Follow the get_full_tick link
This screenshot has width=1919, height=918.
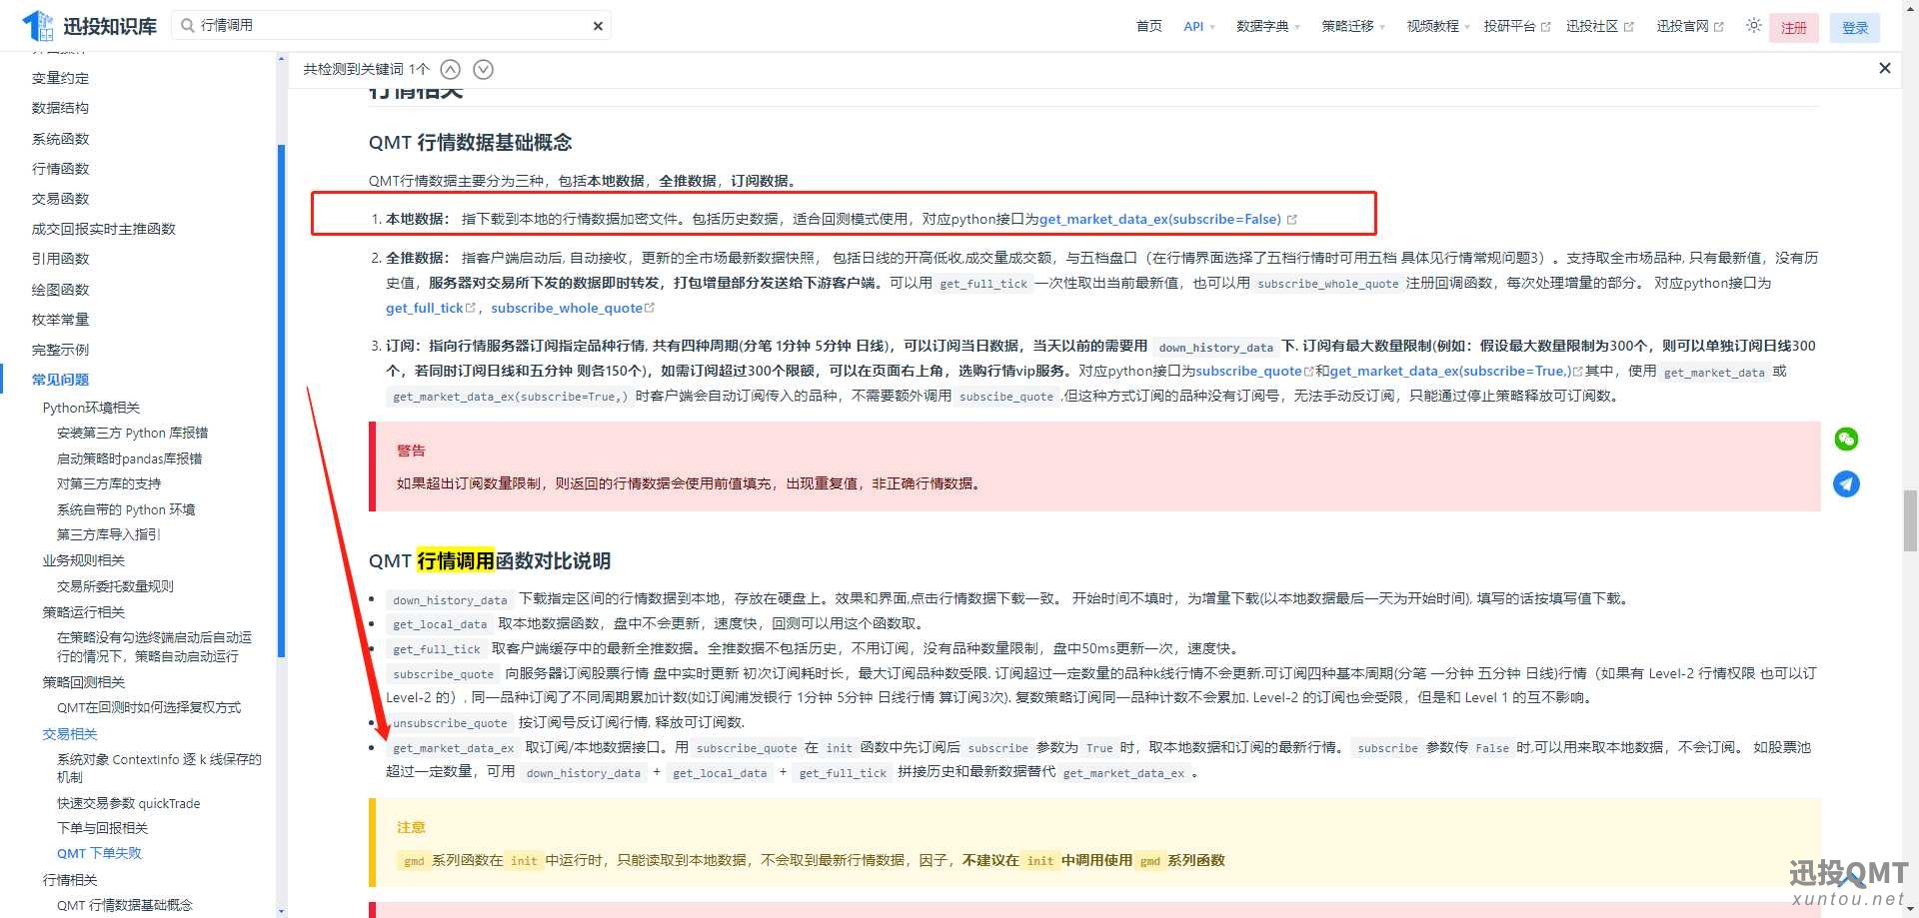click(x=431, y=308)
